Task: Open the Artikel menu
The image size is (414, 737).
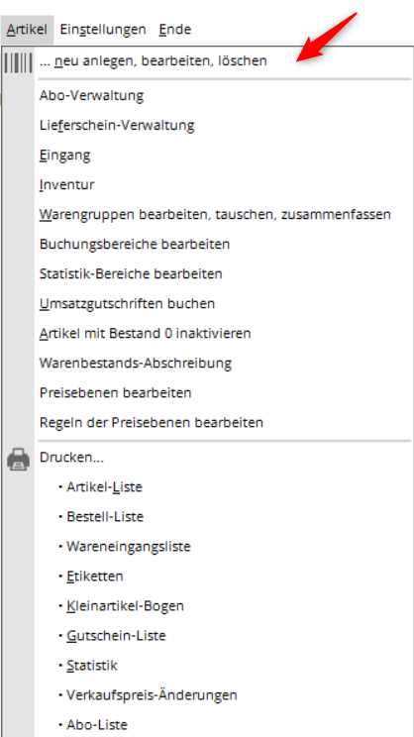Action: pyautogui.click(x=28, y=30)
